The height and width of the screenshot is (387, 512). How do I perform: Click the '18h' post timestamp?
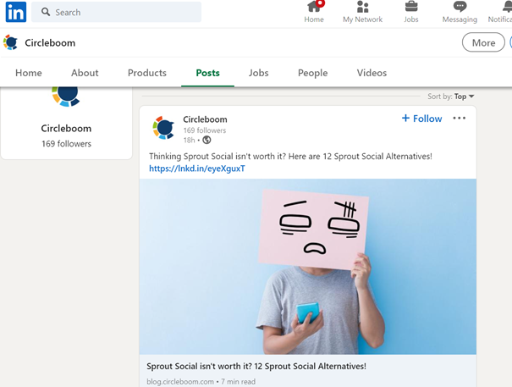coord(189,141)
